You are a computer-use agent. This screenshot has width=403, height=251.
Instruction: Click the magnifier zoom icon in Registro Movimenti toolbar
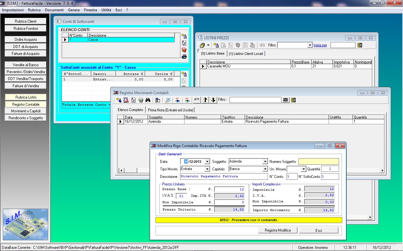pyautogui.click(x=168, y=100)
